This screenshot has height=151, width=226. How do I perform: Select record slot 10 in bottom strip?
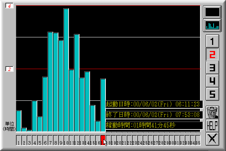tap(66, 140)
